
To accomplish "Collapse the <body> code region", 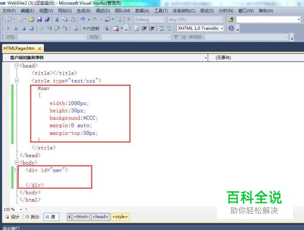I will point(17,162).
